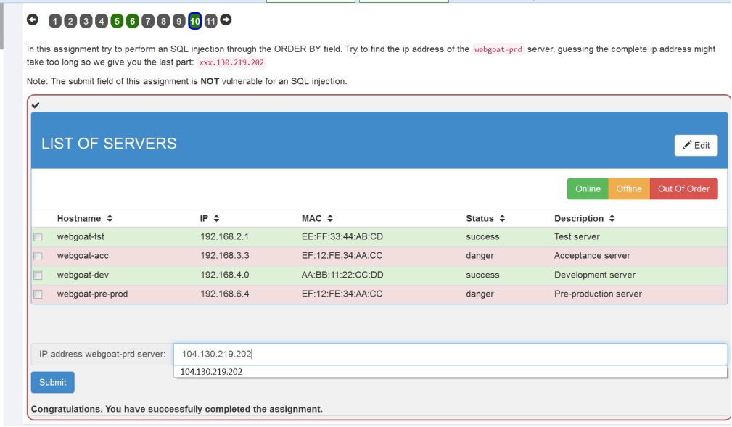The height and width of the screenshot is (427, 732).
Task: Open lesson page 7
Action: [x=148, y=21]
